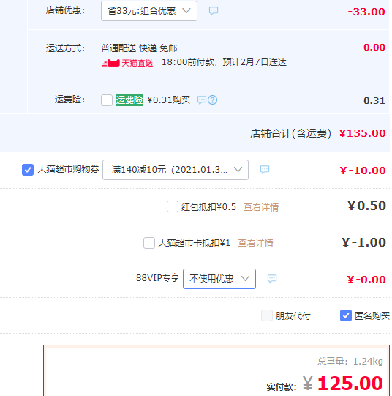This screenshot has height=396, width=392.
Task: Click the comment icon next to 88VIP专享
Action: tap(272, 279)
